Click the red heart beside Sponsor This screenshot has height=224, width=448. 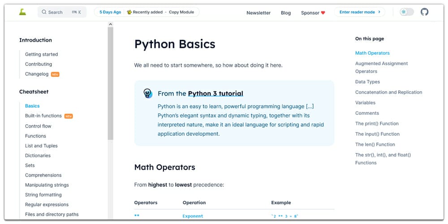point(323,13)
